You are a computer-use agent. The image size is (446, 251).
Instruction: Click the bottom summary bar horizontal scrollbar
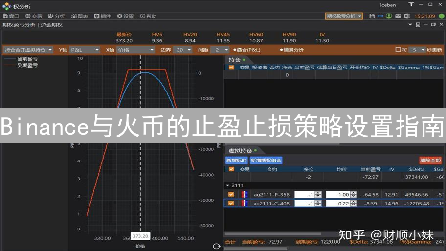pyautogui.click(x=255, y=249)
